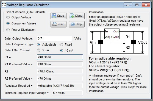The width and height of the screenshot is (153, 101).
Task: Click the 'Information' group label
Action: 96,12
